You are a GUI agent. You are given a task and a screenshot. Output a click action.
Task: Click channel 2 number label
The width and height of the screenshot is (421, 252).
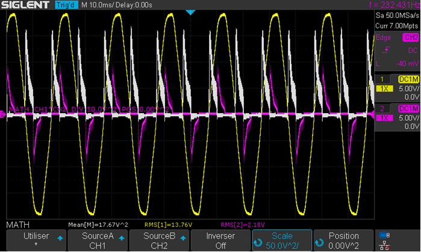(382, 108)
